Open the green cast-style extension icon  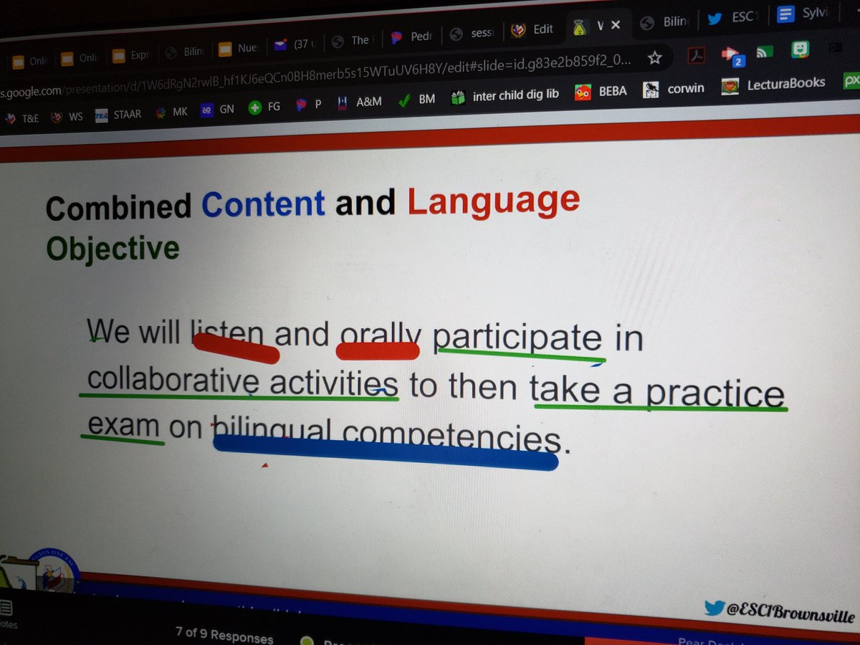point(765,52)
